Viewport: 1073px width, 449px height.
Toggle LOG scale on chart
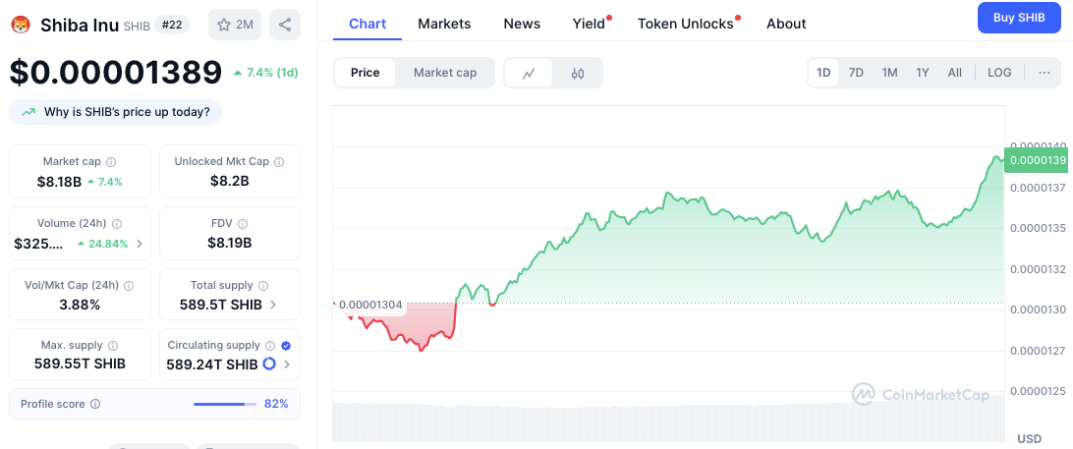999,73
